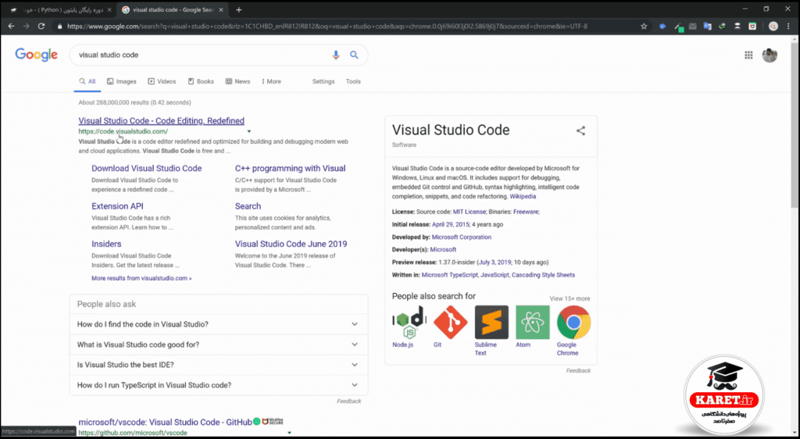Open the Google apps grid
Screen dimensions: 800x439
pos(748,55)
